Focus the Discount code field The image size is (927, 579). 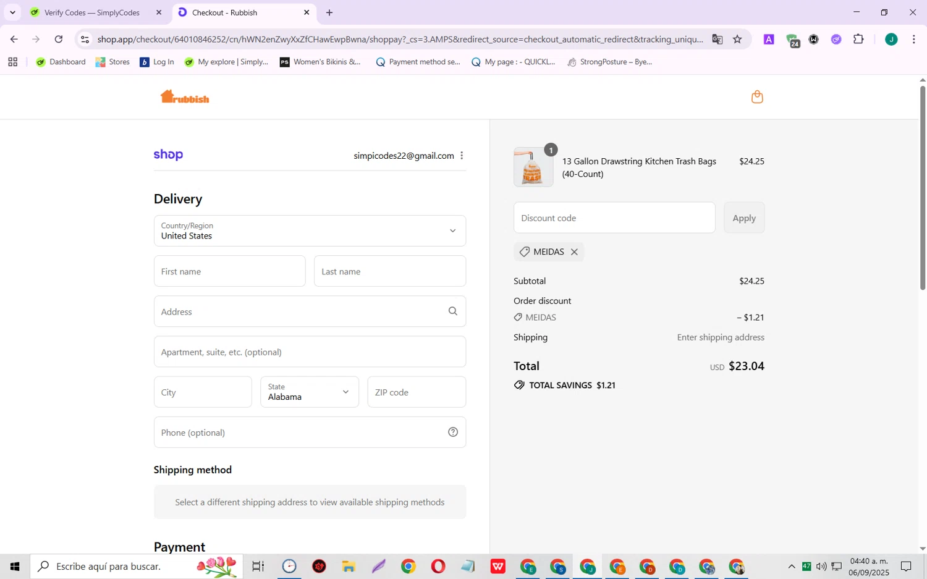tap(614, 218)
